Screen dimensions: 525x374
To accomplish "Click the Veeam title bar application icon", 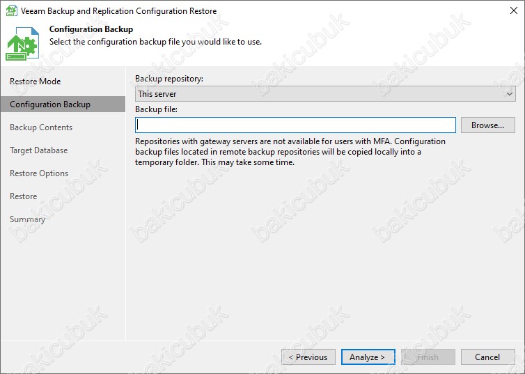I will pyautogui.click(x=11, y=10).
